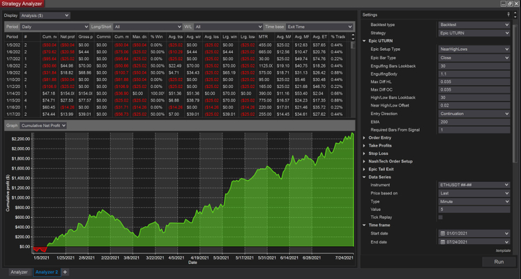The image size is (521, 279).
Task: Add a new analyzer tab with plus icon
Action: (66, 272)
